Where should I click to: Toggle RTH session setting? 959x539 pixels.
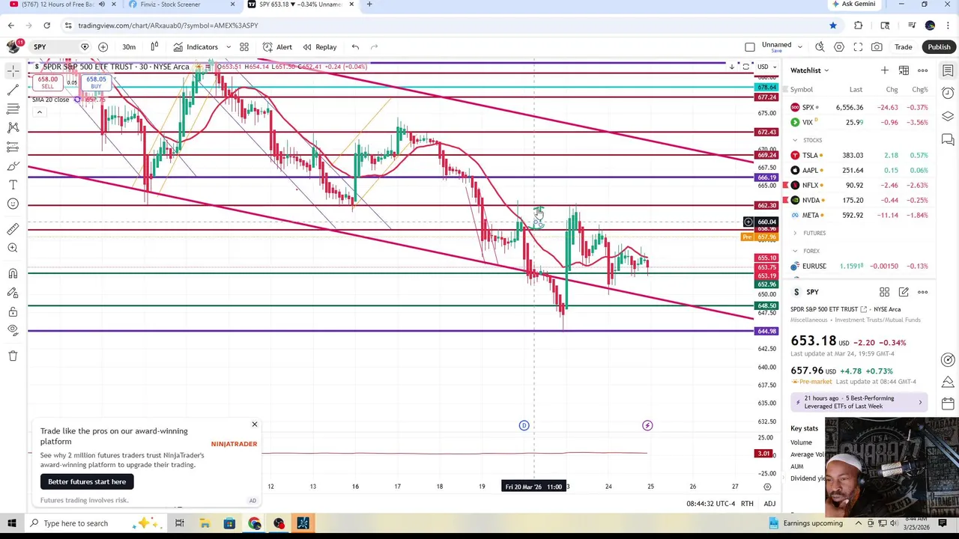click(x=747, y=504)
